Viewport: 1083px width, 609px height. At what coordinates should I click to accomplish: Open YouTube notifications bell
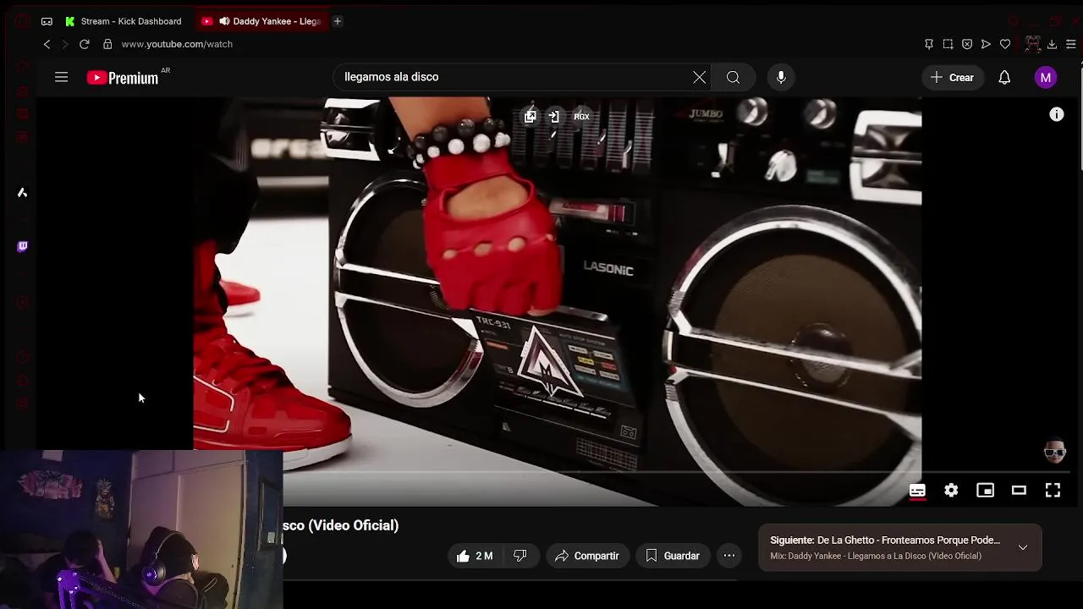[x=1004, y=77]
